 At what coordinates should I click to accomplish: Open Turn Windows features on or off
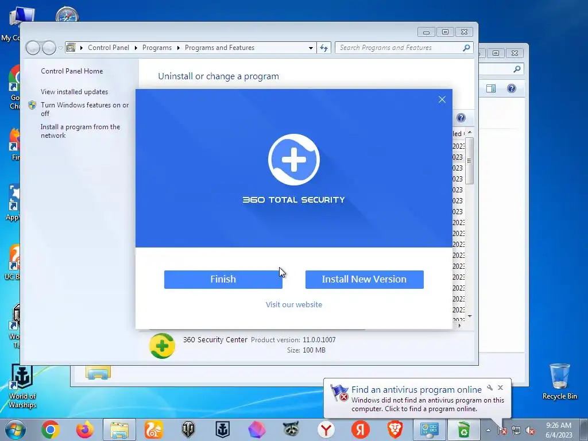click(85, 109)
